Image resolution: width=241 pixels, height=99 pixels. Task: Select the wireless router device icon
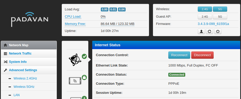(75, 81)
